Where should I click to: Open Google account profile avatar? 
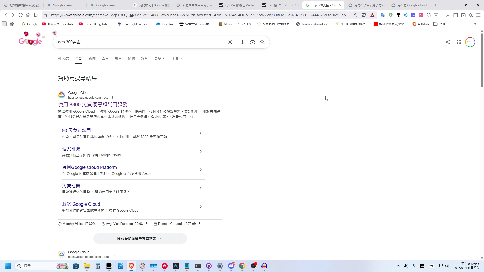[x=470, y=42]
